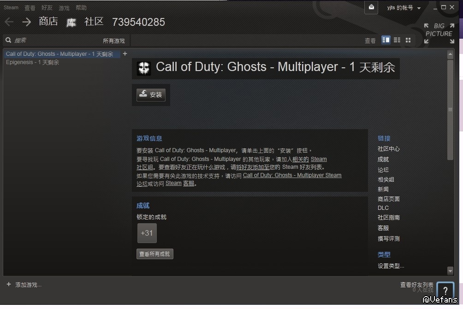Go forward with the right arrow

[27, 22]
